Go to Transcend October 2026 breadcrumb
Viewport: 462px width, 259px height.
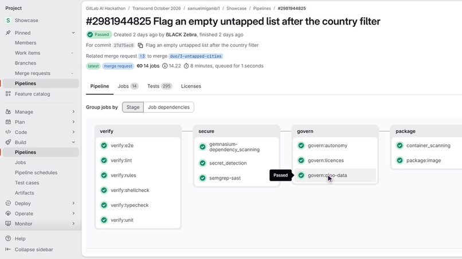(156, 8)
